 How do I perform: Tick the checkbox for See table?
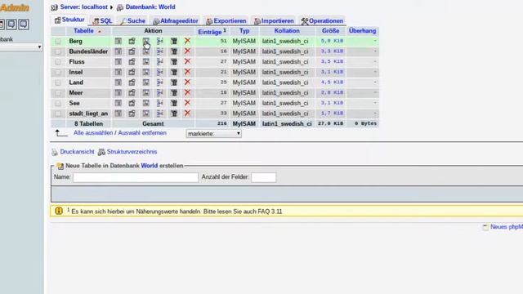point(58,104)
